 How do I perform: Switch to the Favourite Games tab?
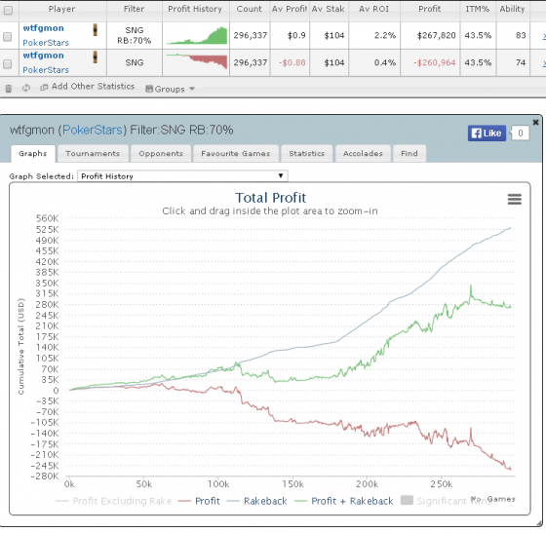236,153
